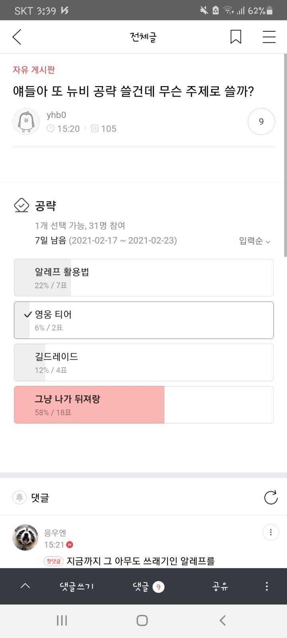
Task: Tap 공유 to share the post
Action: [x=220, y=586]
